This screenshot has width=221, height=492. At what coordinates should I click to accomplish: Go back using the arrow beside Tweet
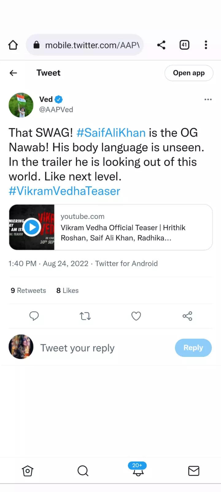point(13,73)
